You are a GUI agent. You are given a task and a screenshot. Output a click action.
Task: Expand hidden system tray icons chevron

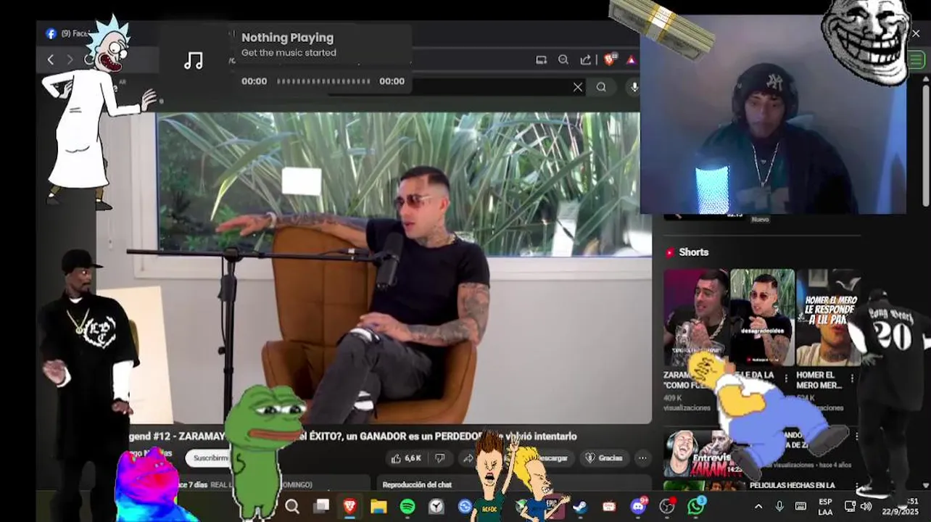point(758,506)
